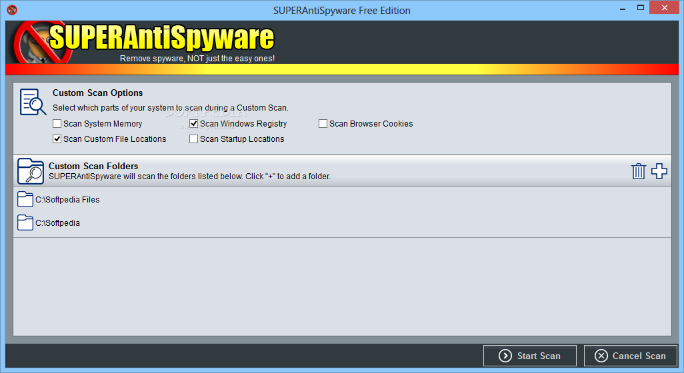
Task: Click the Custom Scan Folders folder-magnifier icon
Action: [31, 171]
